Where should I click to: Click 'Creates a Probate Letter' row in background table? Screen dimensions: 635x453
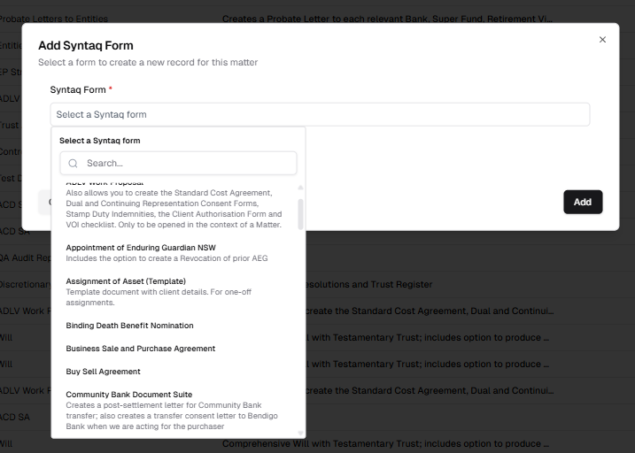coord(387,19)
